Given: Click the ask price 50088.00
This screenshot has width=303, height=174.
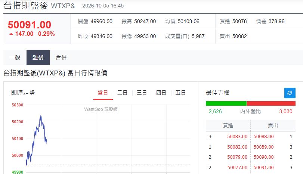Looking at the screenshot, I should [263, 137].
